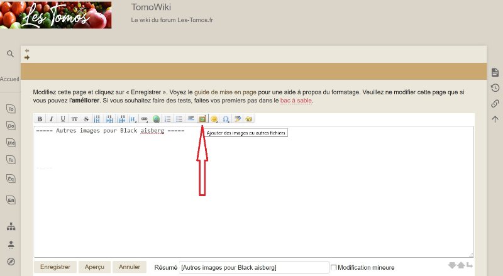Open the 'guide de mise en page' link
This screenshot has height=276, width=503.
click(225, 92)
